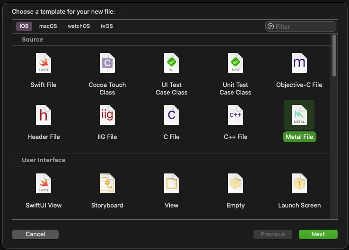Click the "C File" label

click(x=172, y=137)
